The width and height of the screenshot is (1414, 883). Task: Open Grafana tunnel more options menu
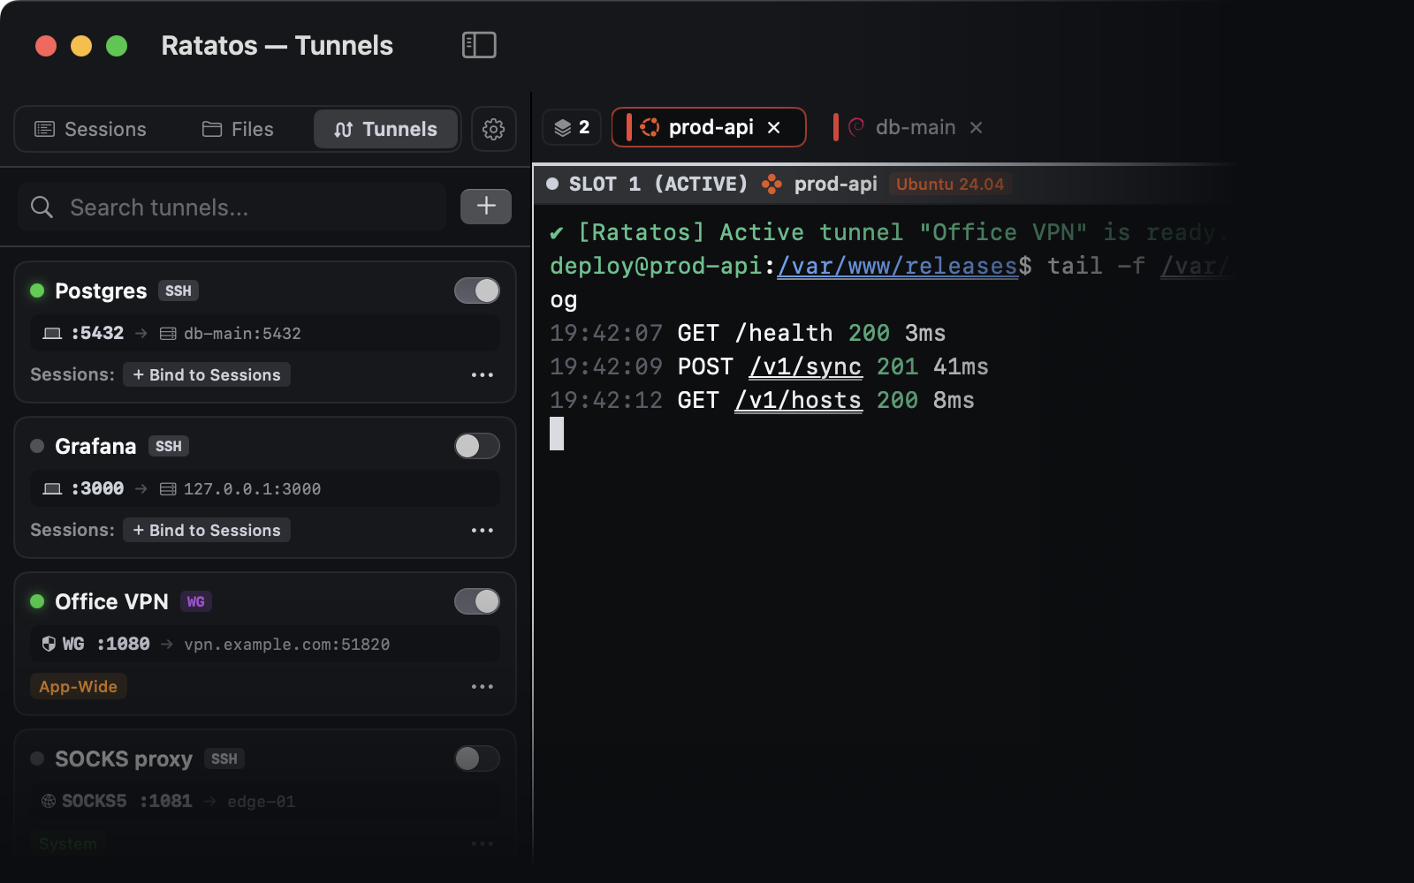click(x=483, y=531)
